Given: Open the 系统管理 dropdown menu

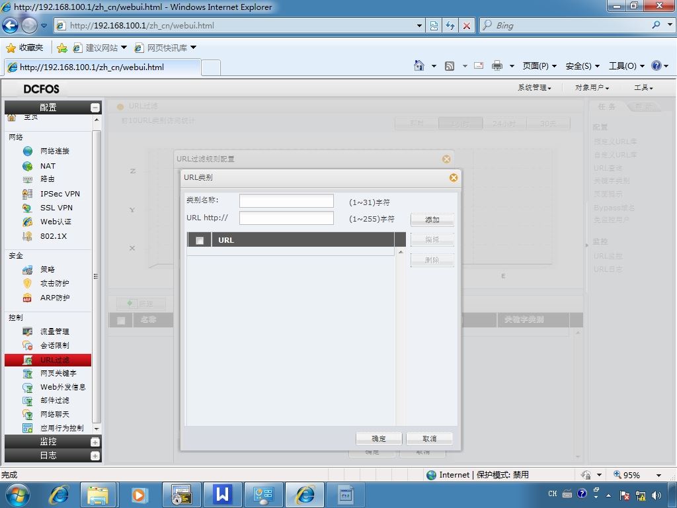Looking at the screenshot, I should click(534, 88).
